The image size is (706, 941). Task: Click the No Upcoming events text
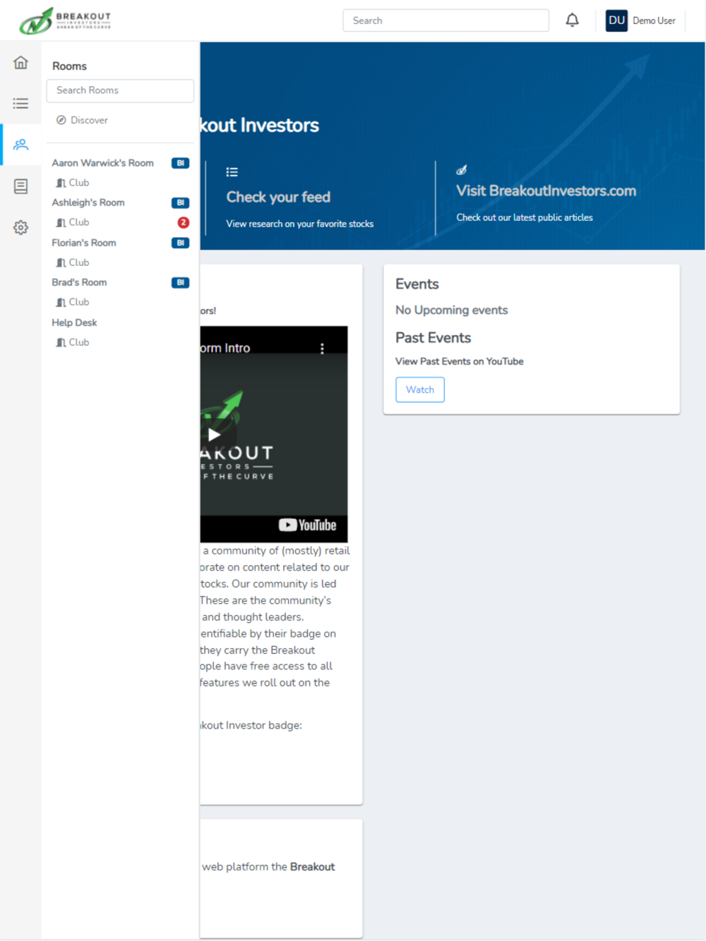coord(452,310)
